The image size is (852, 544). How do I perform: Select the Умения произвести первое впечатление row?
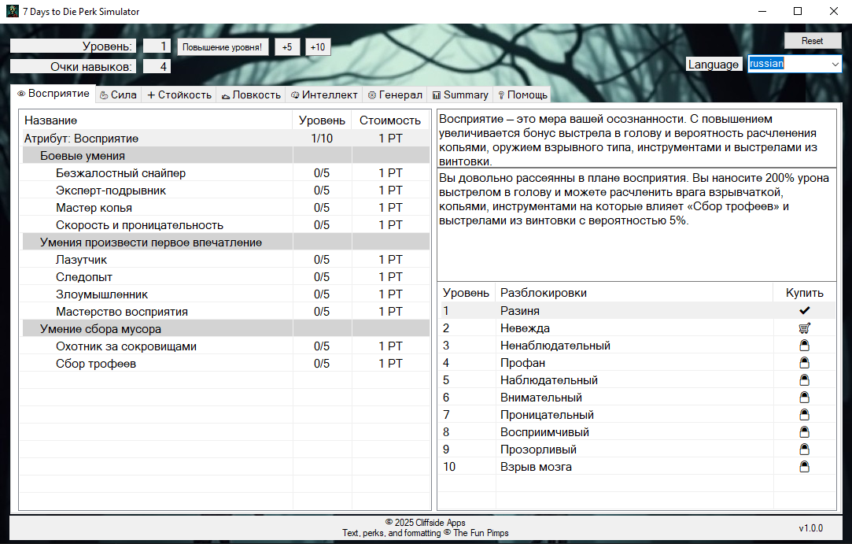click(x=225, y=242)
